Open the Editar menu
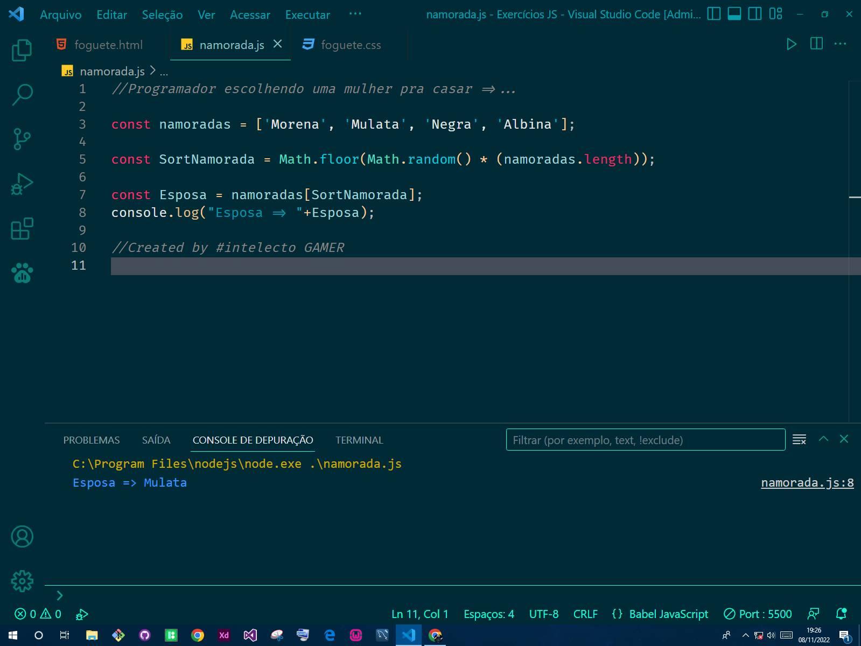 (111, 15)
